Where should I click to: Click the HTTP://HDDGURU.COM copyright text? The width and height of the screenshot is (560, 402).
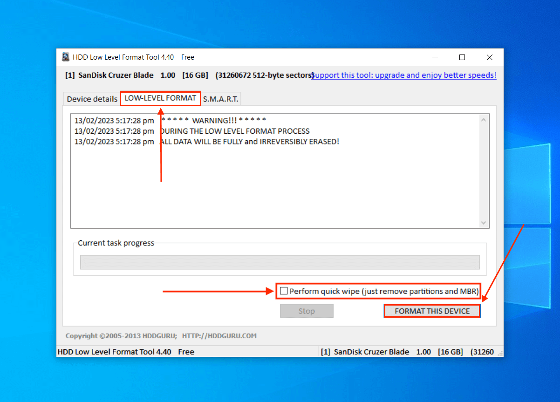click(219, 336)
